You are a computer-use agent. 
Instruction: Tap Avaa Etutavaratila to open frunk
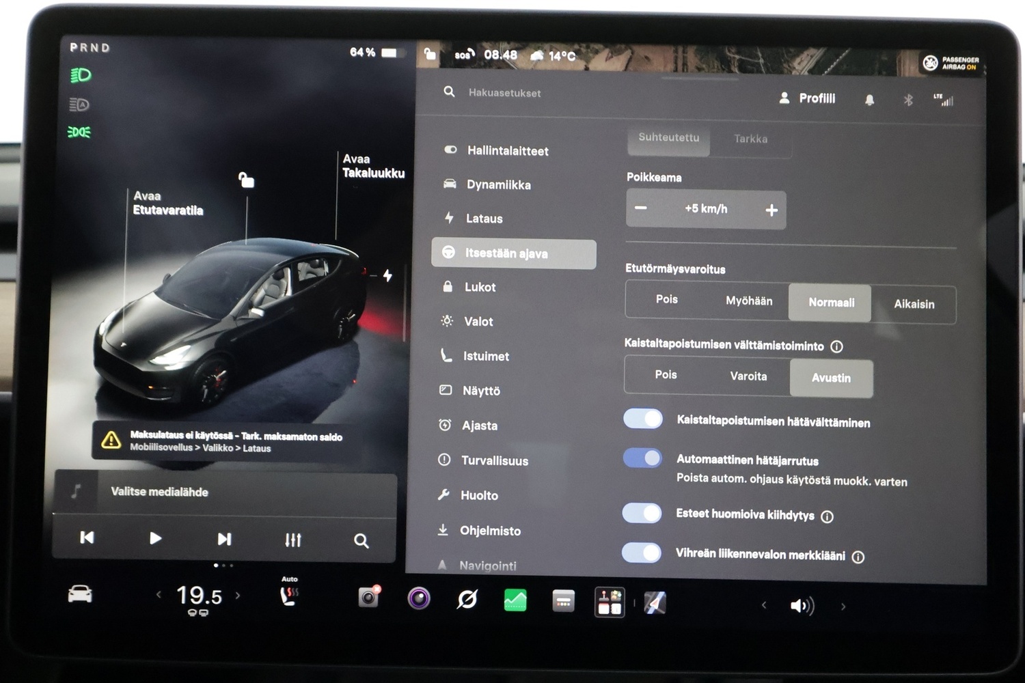[167, 204]
